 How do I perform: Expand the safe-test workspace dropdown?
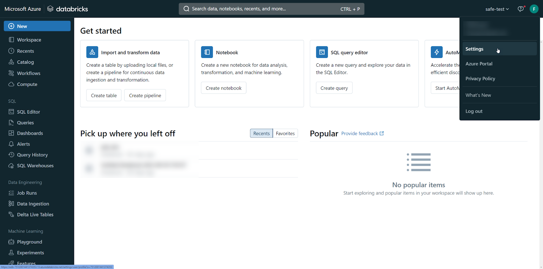[x=497, y=9]
